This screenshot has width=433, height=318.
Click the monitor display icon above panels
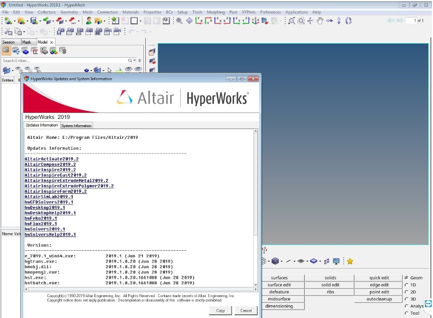tap(337, 261)
